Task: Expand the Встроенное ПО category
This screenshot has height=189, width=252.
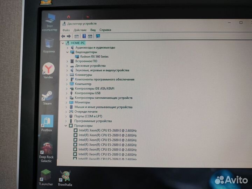Action: tap(67, 61)
